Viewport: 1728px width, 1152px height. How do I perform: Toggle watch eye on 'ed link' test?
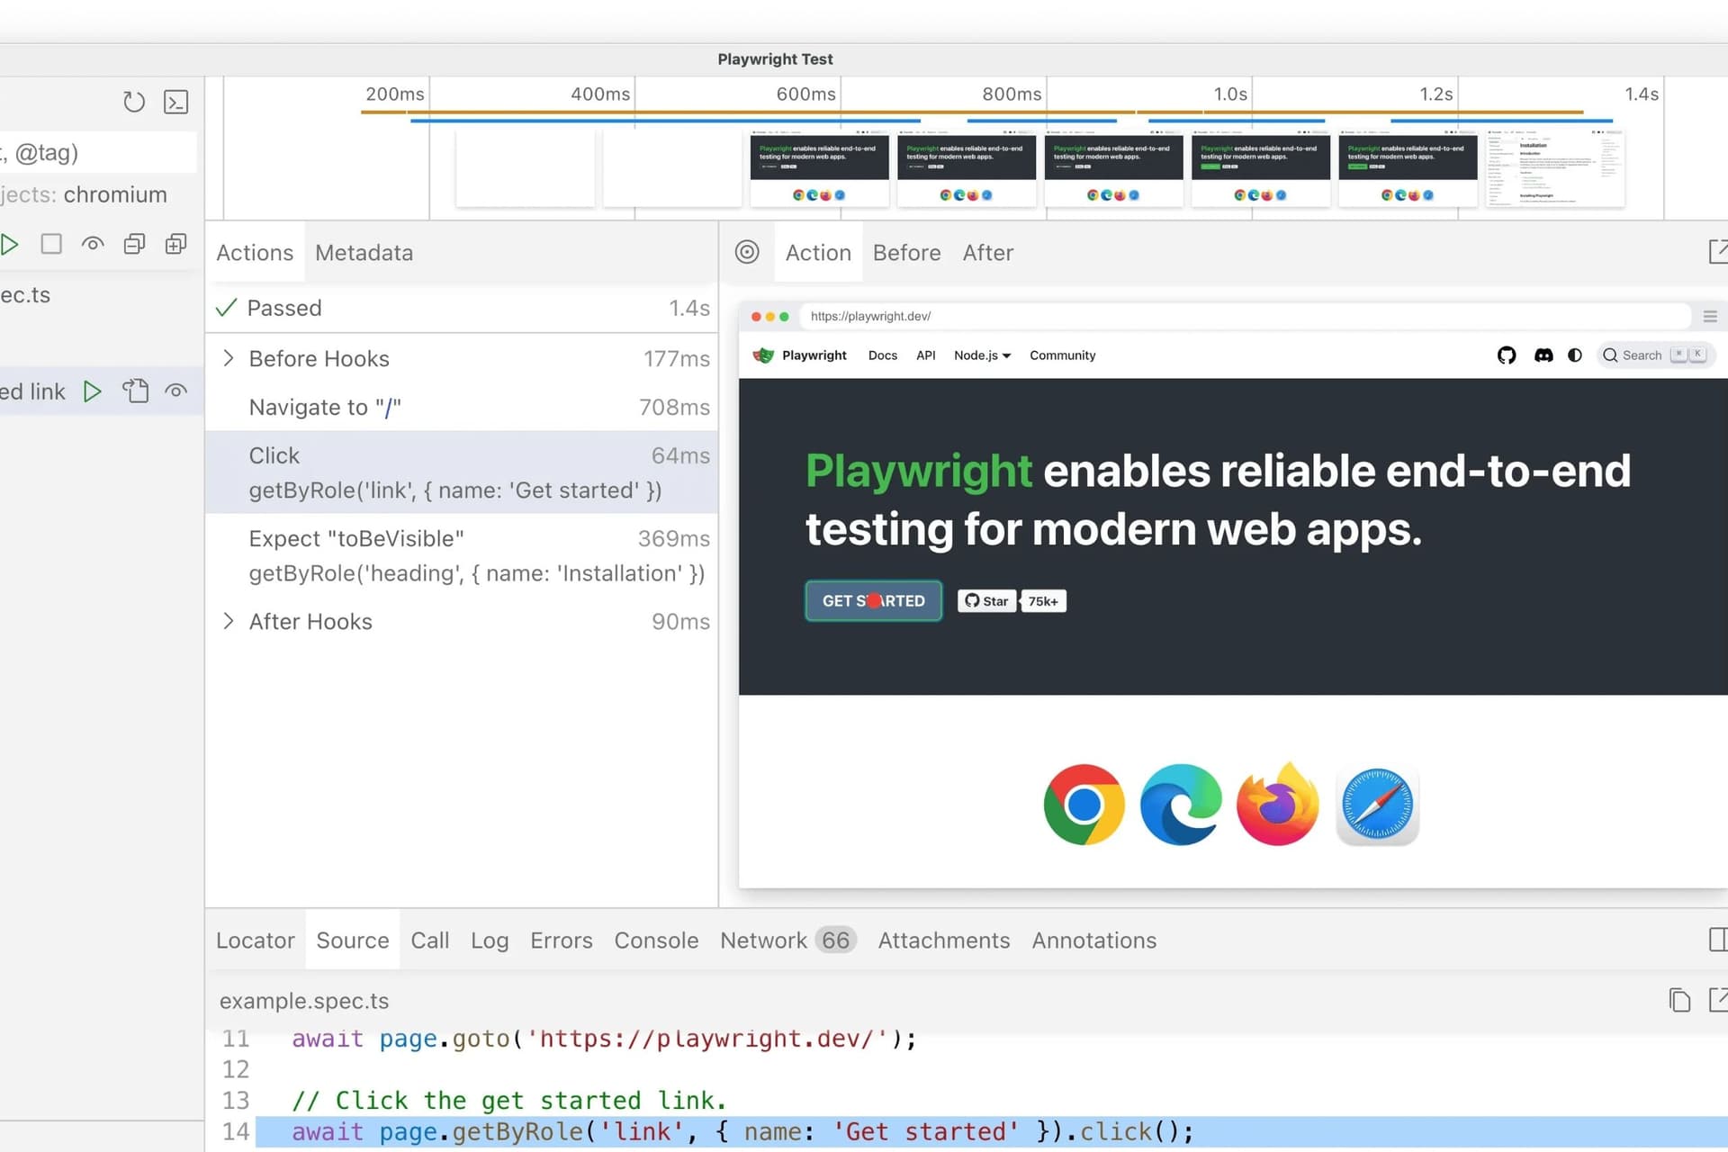point(176,391)
